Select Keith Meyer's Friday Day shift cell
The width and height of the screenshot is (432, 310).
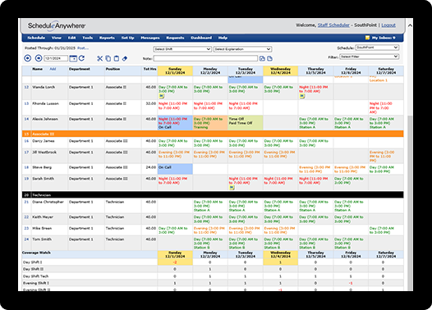coord(351,219)
